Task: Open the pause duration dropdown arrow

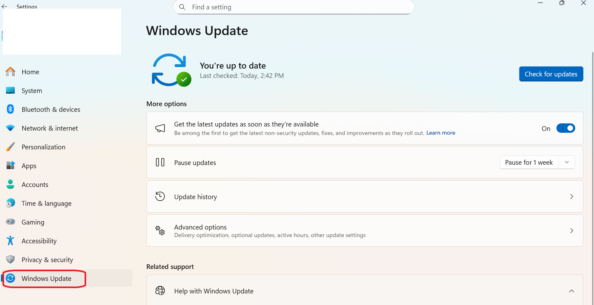Action: 567,162
